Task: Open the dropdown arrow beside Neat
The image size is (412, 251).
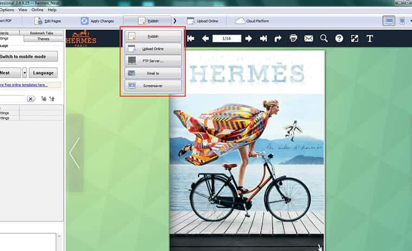Action: click(x=24, y=73)
